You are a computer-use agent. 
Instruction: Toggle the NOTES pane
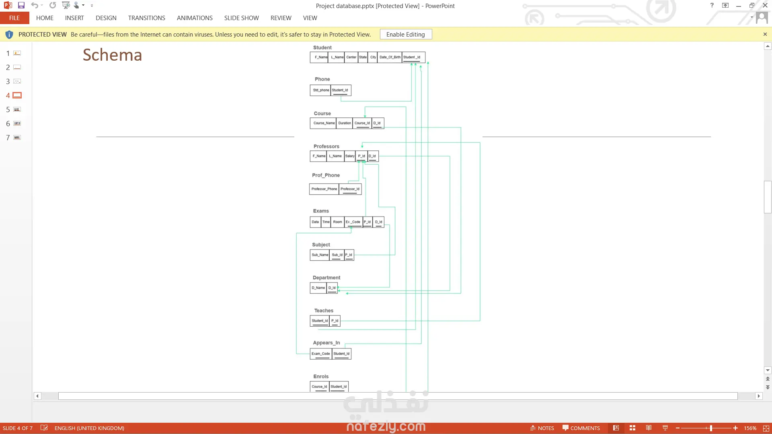[542, 428]
